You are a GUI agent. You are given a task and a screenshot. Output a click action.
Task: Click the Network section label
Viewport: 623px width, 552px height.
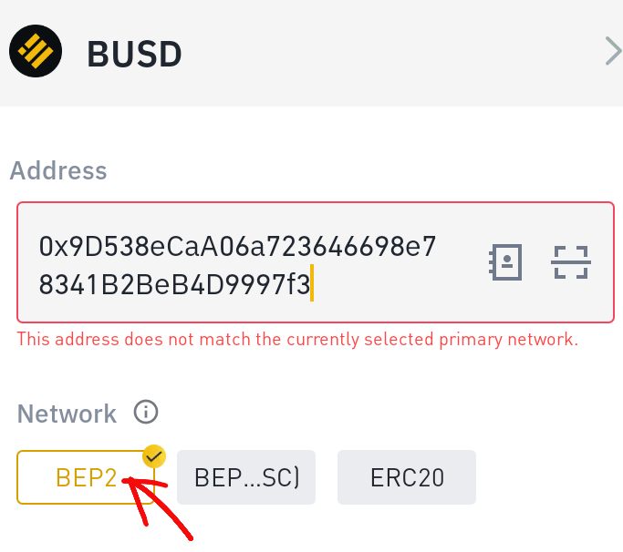point(67,414)
